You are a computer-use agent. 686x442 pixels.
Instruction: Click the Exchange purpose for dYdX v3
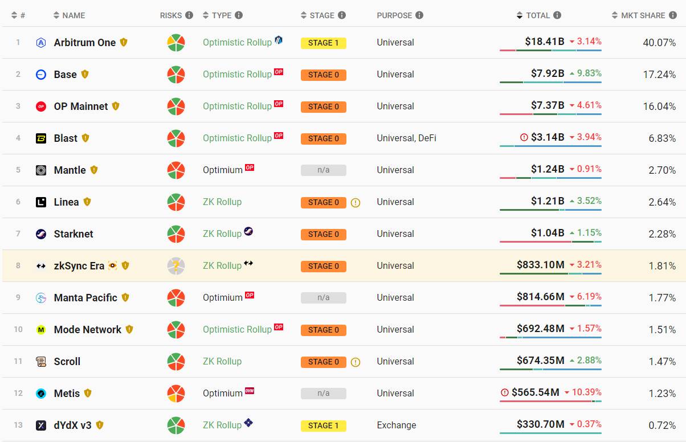[397, 425]
